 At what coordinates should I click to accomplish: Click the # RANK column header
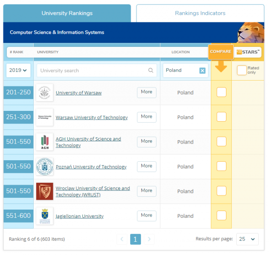17,52
